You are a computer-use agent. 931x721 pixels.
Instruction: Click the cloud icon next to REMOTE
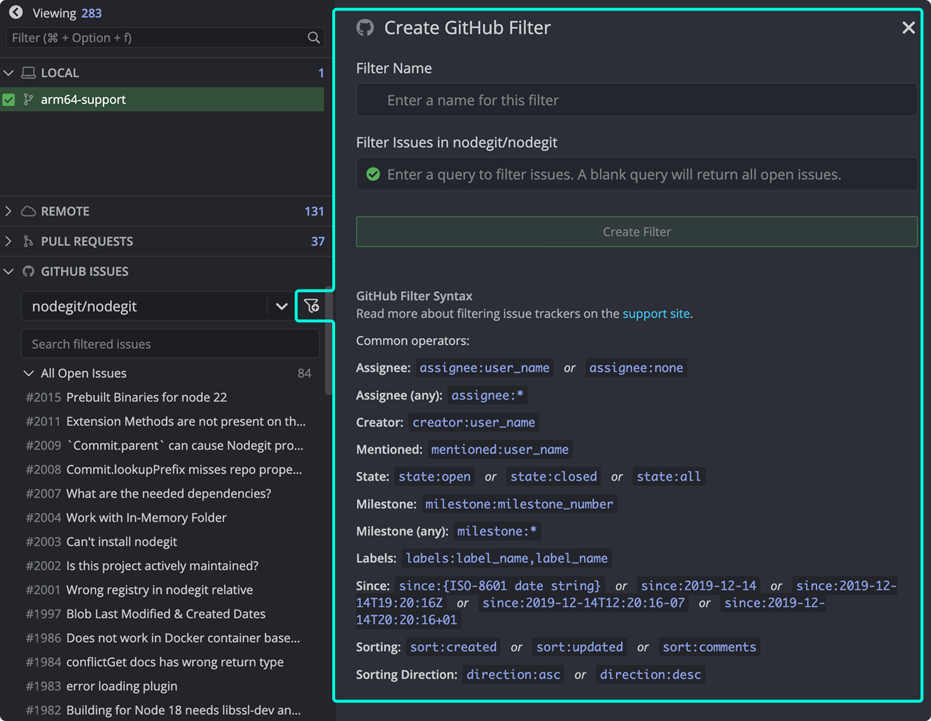tap(28, 211)
